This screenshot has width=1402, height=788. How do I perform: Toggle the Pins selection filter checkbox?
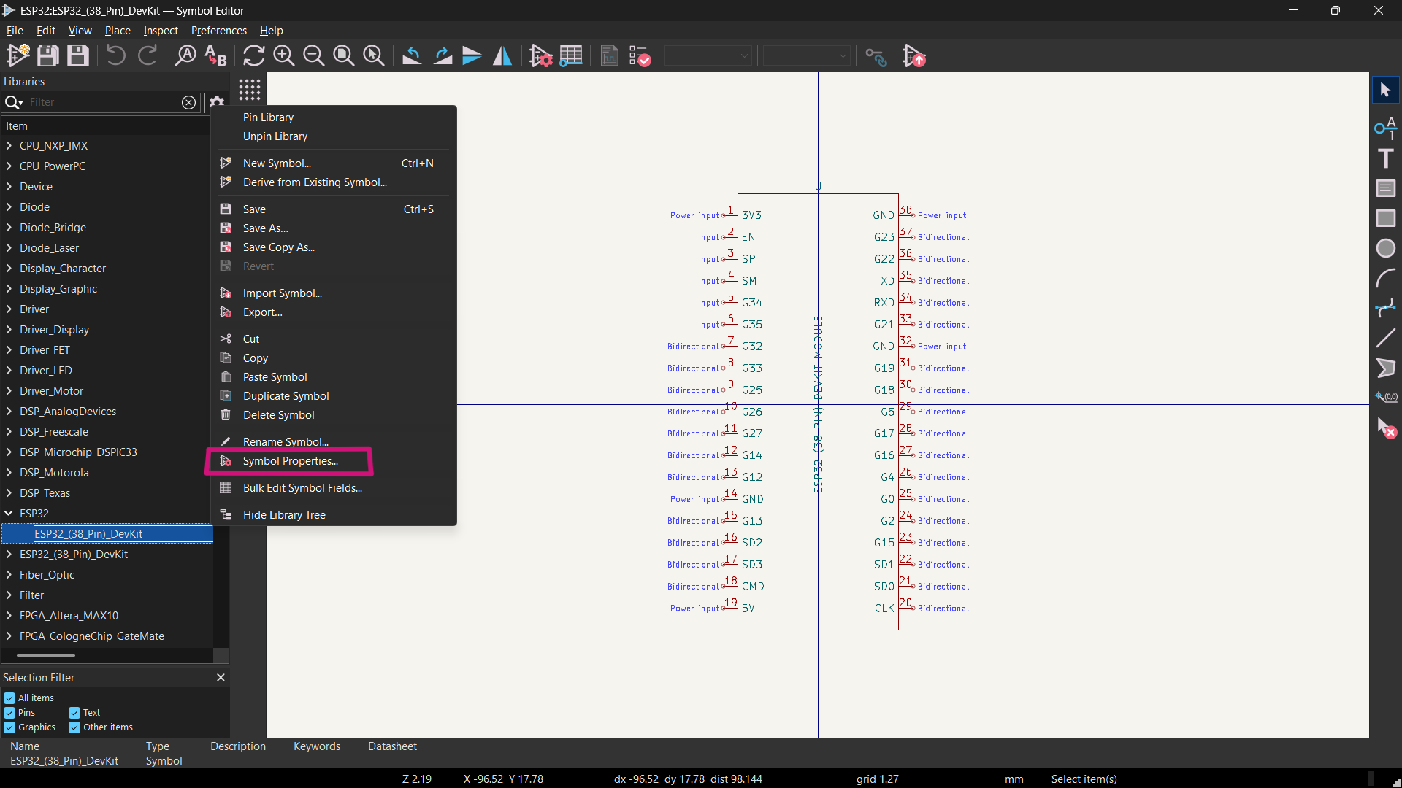9,713
